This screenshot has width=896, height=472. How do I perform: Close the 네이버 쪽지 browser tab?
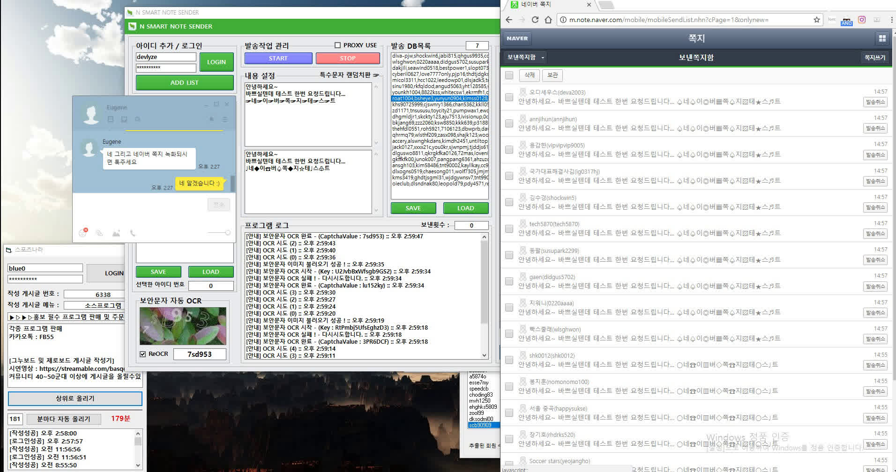(589, 5)
